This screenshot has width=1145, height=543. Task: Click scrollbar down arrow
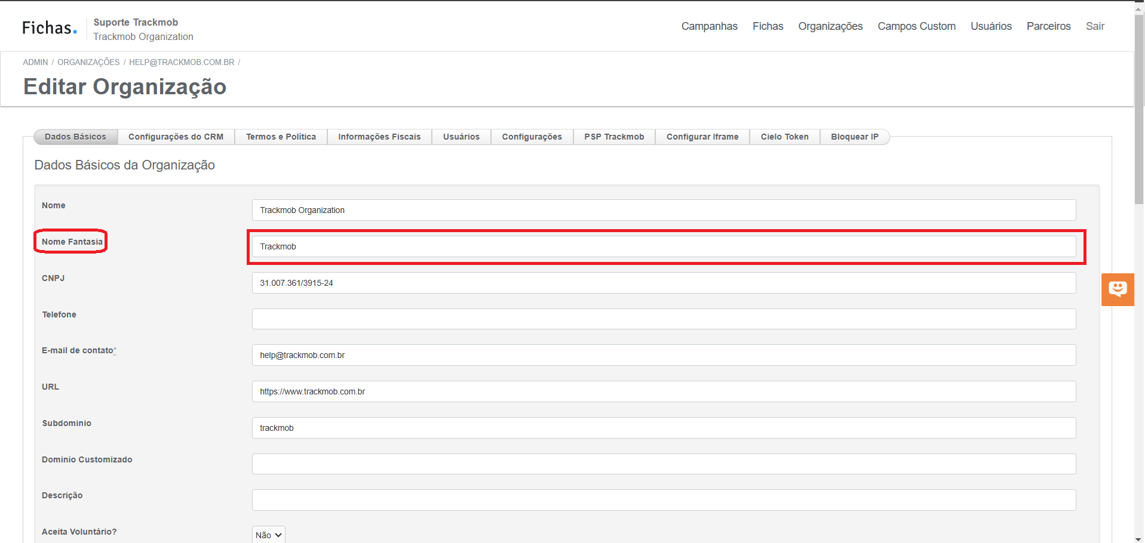click(1139, 538)
